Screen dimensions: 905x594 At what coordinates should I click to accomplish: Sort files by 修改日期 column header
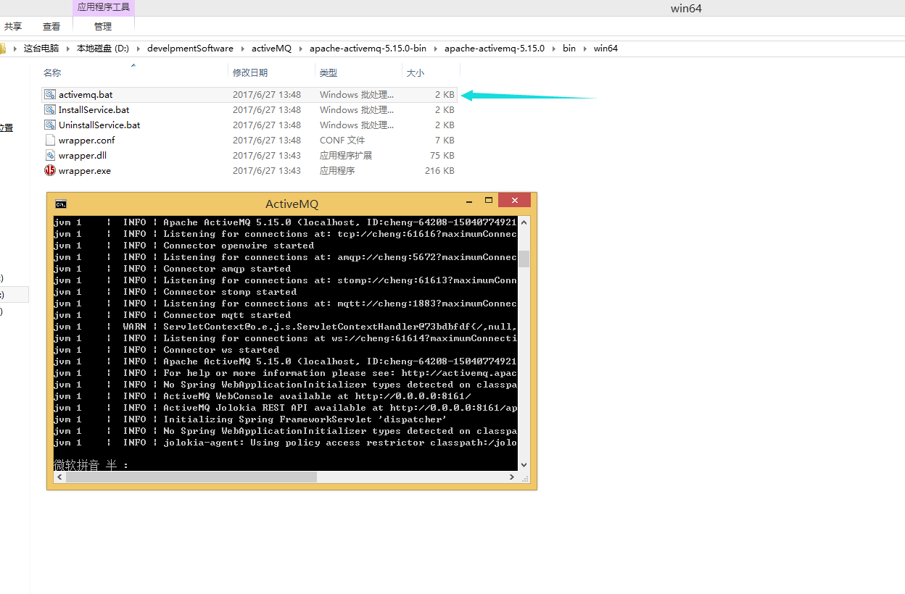point(250,72)
